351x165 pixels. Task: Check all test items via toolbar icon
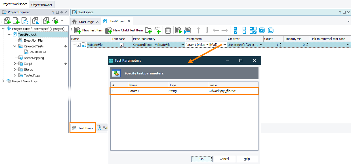(235, 30)
